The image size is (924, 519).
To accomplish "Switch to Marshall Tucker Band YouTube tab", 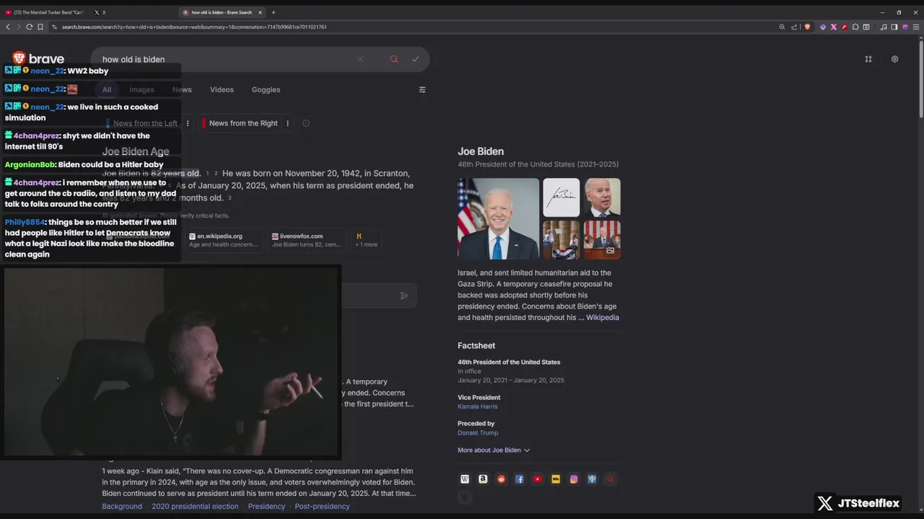I will pos(45,12).
